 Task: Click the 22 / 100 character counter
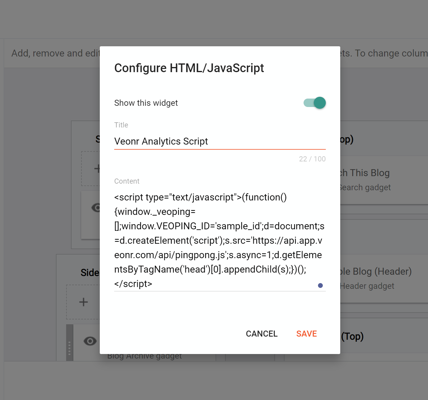pyautogui.click(x=312, y=159)
